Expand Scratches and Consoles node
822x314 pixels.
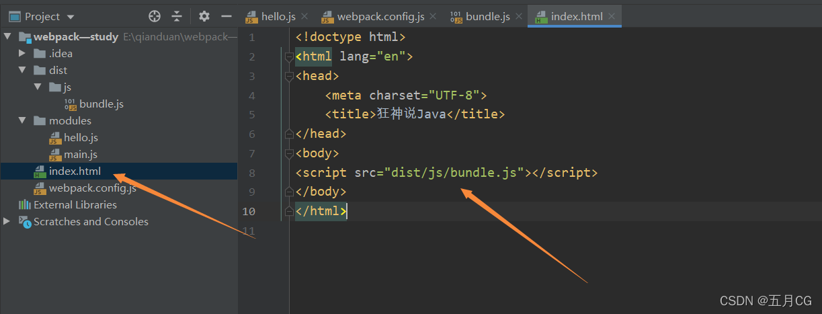(7, 221)
